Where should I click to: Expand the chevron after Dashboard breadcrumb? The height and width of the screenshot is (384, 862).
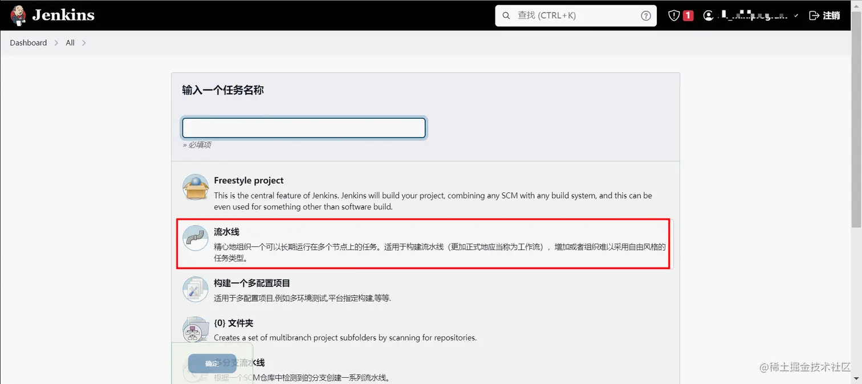56,43
